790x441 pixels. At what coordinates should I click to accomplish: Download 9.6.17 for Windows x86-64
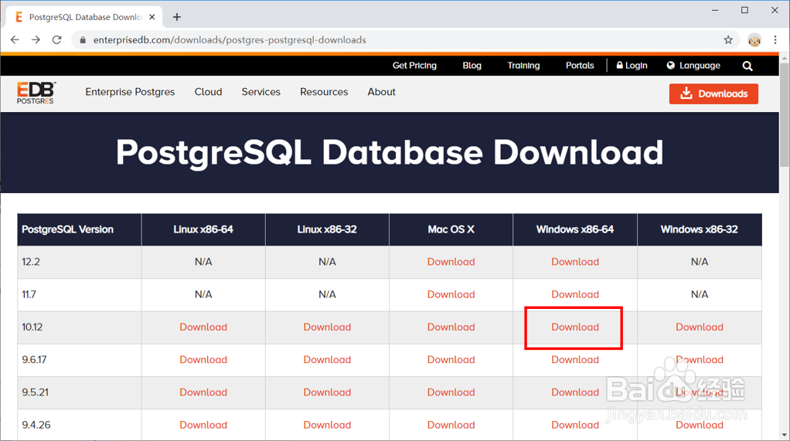(575, 359)
